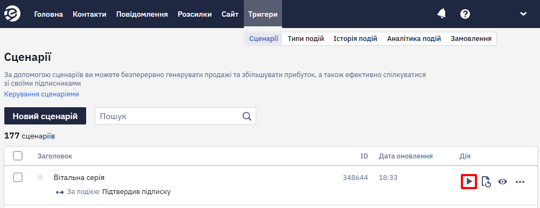Open the Тригери menu
Viewport: 540px width, 208px height.
pyautogui.click(x=263, y=14)
